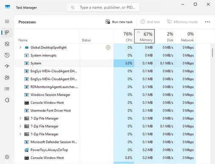Screen dimensions: 215x164
Task: Click the search magnifier icon
Action: coord(73,7)
